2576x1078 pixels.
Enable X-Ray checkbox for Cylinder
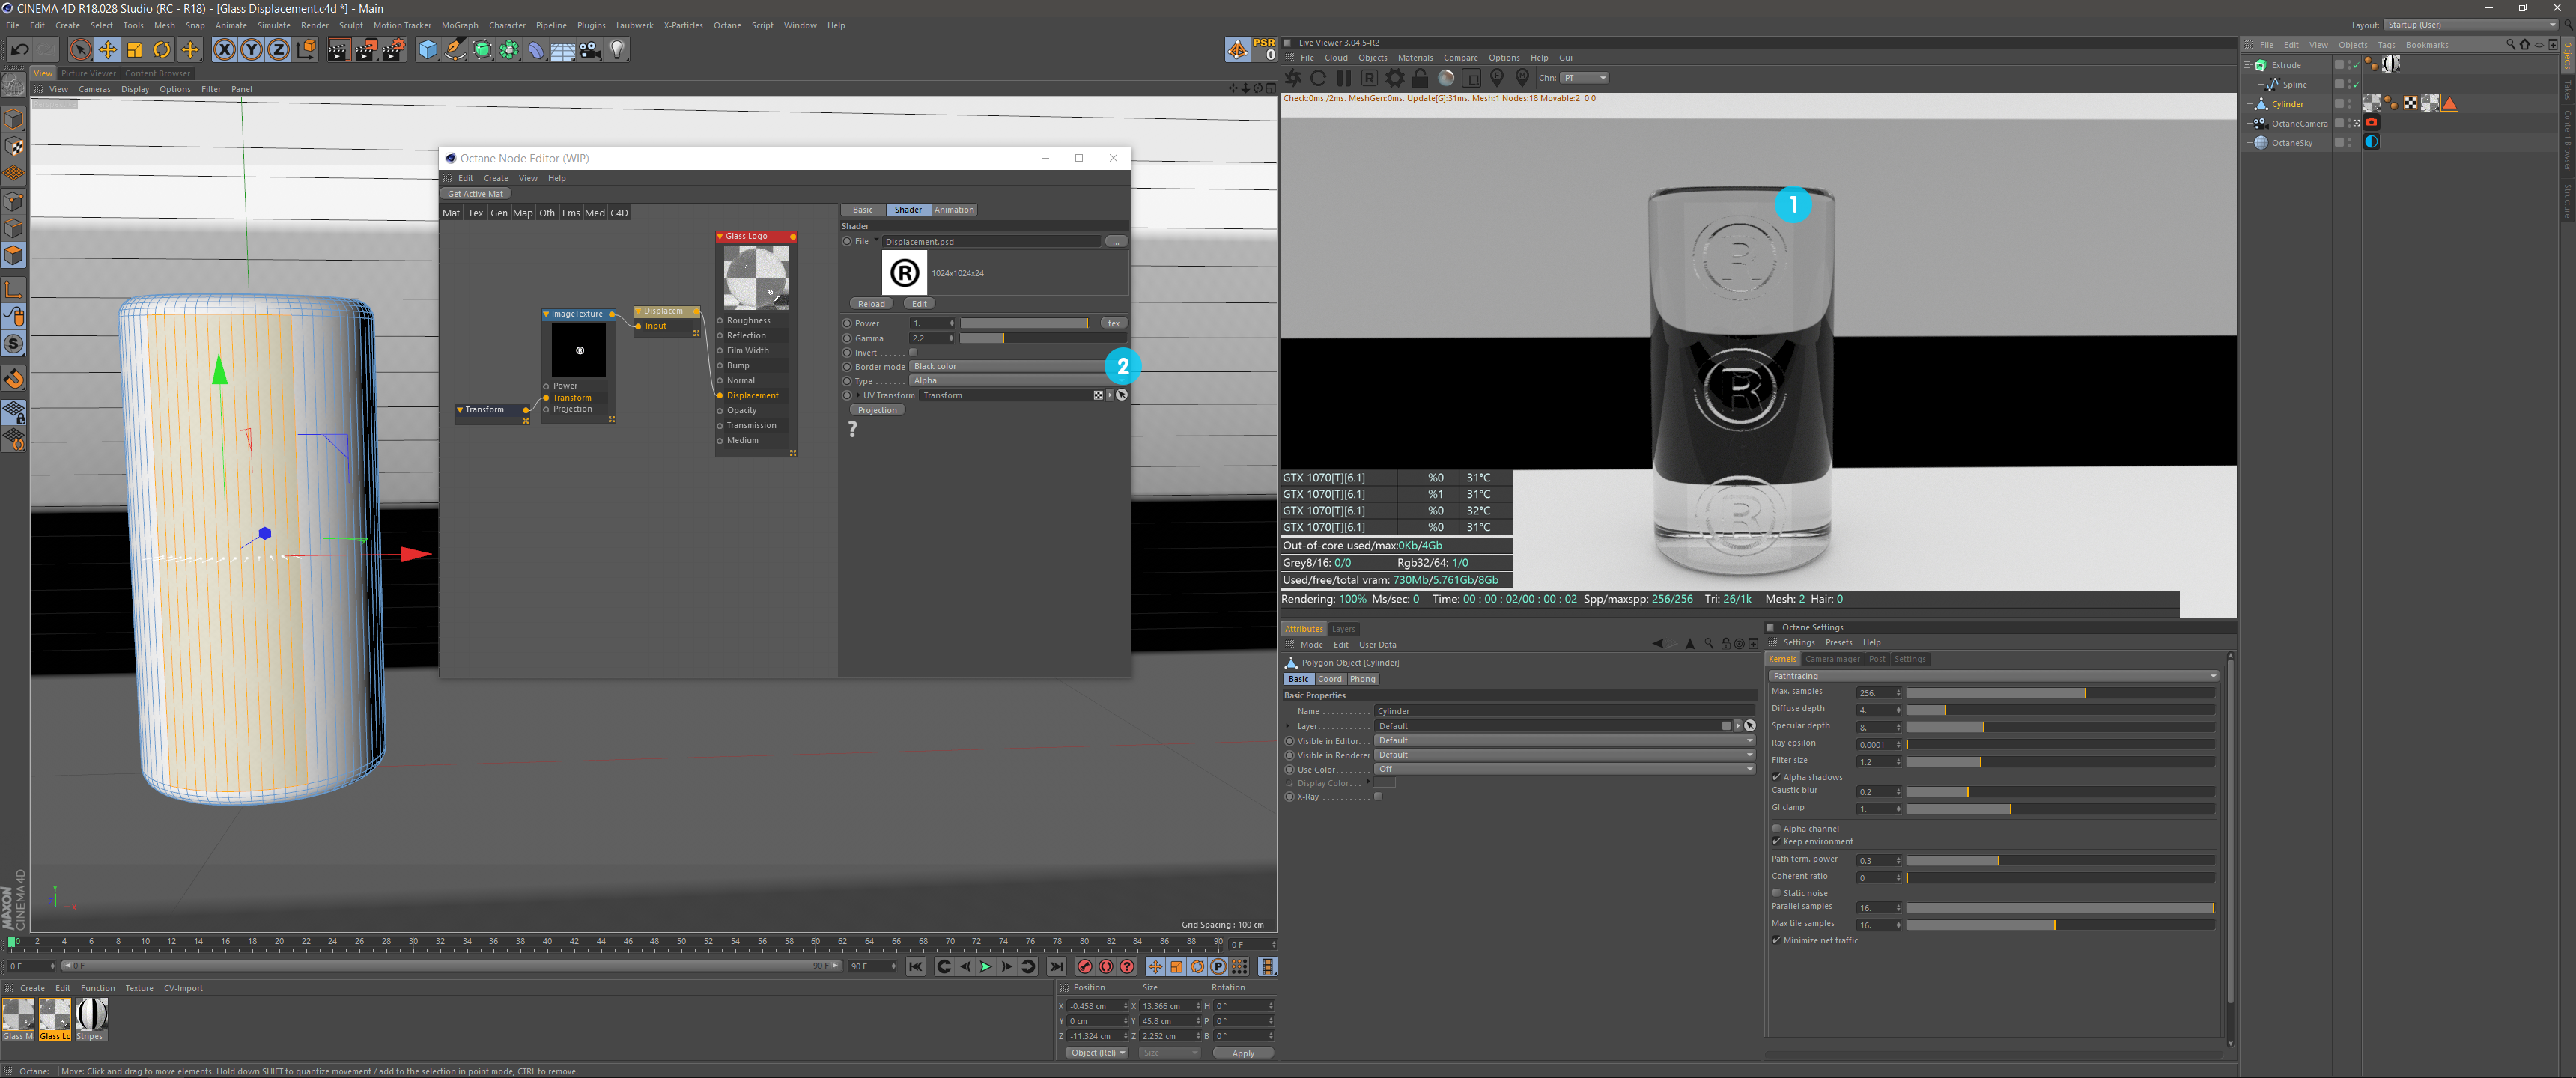click(x=1378, y=797)
